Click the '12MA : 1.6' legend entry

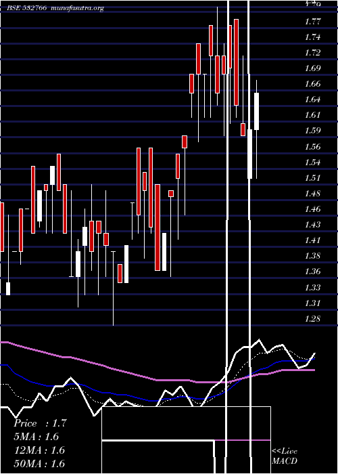coord(40,450)
